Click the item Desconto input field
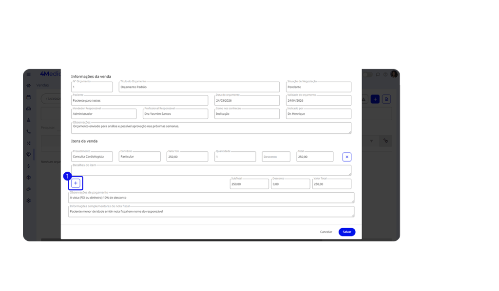 pos(276,157)
